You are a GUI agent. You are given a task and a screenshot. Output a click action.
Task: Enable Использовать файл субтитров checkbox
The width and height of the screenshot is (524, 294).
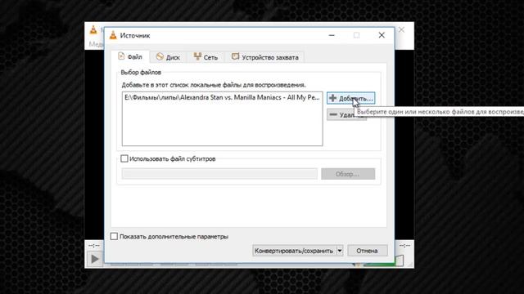[124, 158]
